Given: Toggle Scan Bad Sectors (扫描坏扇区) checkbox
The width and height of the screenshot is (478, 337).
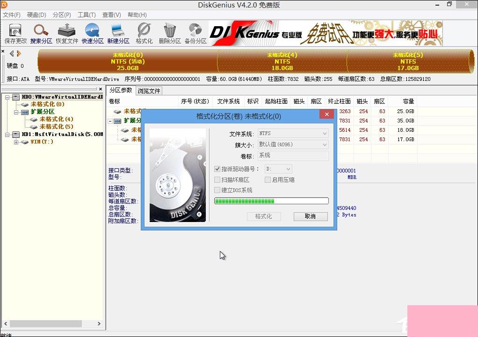Looking at the screenshot, I should pyautogui.click(x=217, y=180).
